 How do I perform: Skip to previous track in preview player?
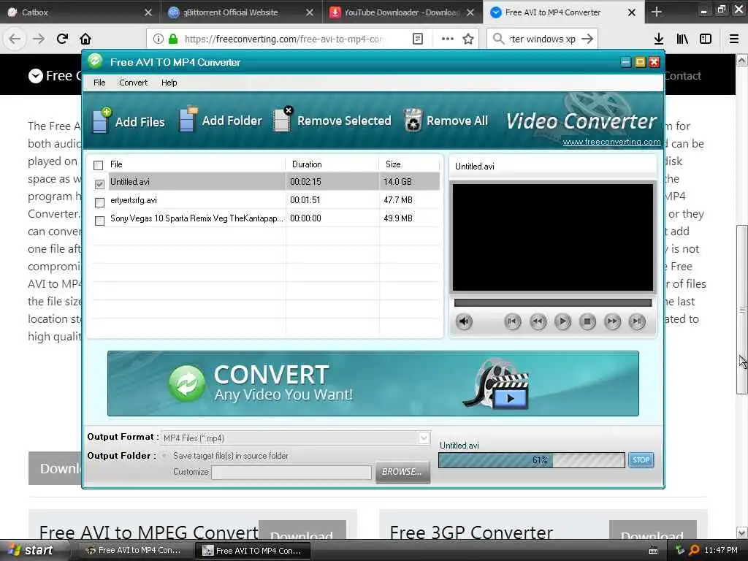(512, 321)
